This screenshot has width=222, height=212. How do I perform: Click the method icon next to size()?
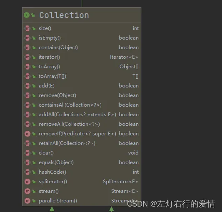click(27, 28)
